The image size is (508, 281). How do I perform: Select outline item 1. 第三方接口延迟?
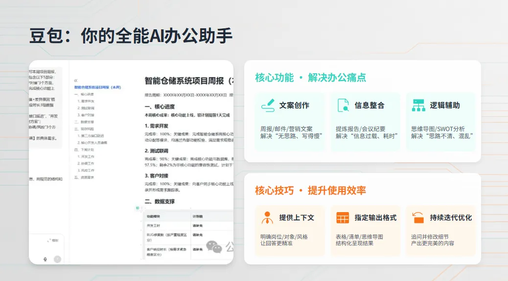click(x=91, y=136)
